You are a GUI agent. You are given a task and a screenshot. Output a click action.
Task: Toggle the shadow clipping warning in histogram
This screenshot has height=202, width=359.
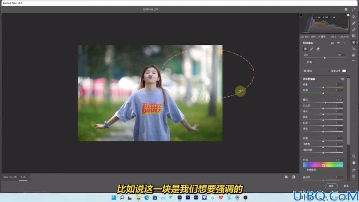tap(301, 15)
